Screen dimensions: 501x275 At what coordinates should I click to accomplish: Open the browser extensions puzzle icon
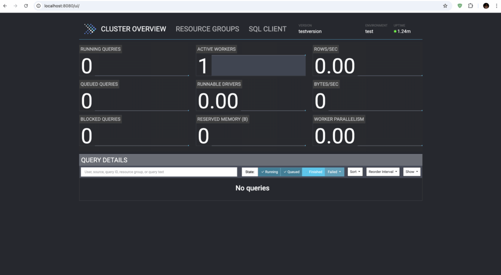[x=471, y=6]
